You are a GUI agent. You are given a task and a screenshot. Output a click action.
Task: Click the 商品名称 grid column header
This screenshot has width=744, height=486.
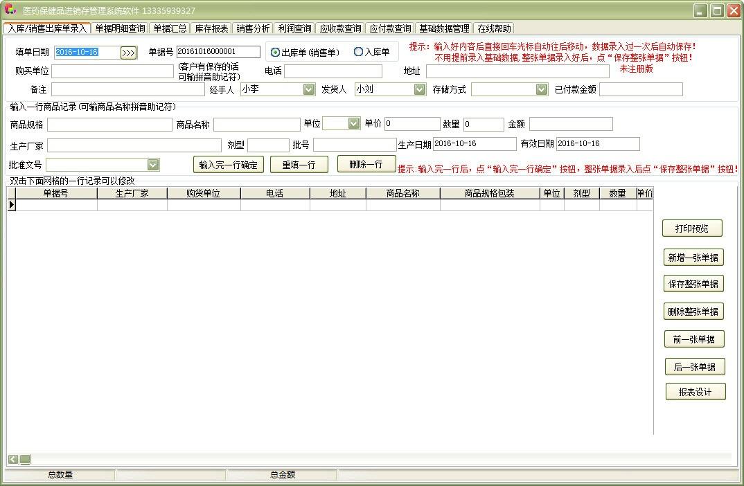point(403,193)
